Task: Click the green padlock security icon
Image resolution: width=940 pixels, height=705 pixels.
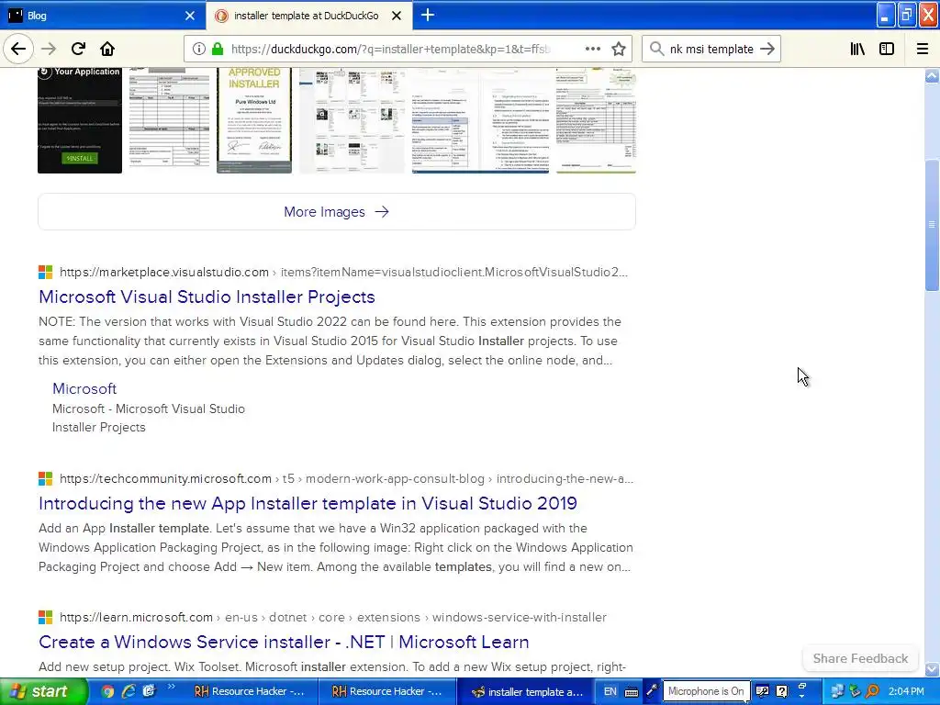Action: pyautogui.click(x=217, y=49)
